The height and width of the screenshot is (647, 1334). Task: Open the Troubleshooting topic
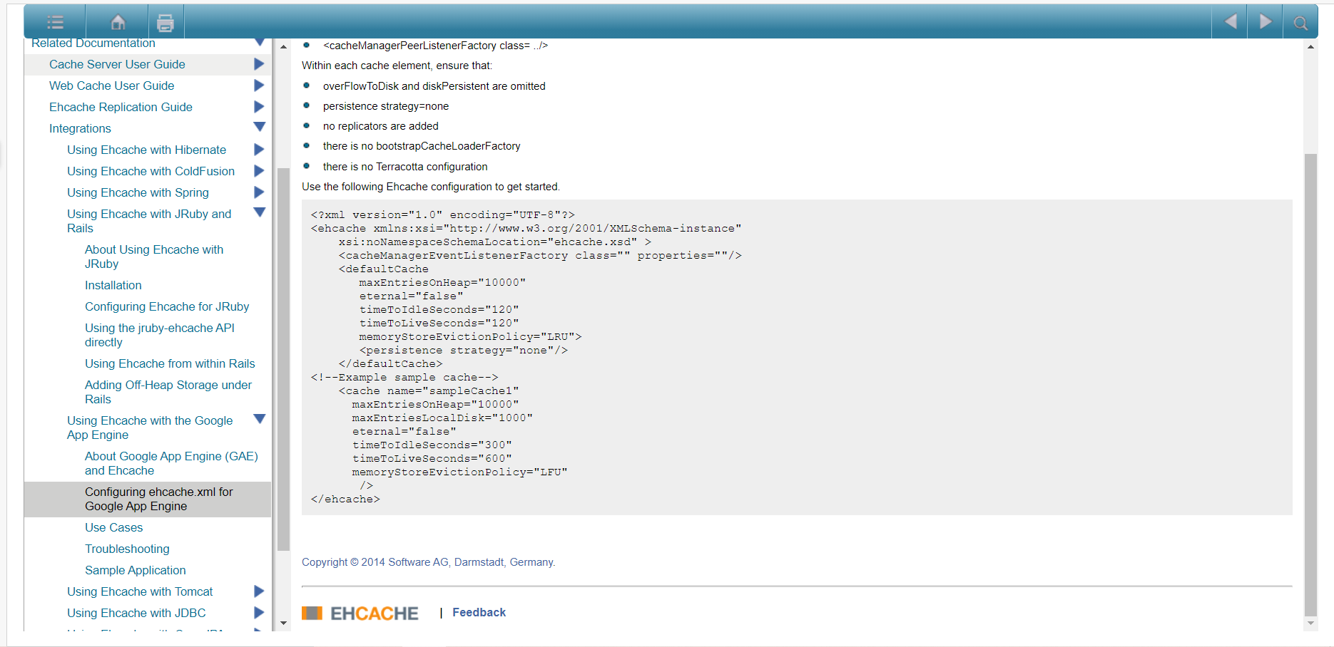(127, 549)
